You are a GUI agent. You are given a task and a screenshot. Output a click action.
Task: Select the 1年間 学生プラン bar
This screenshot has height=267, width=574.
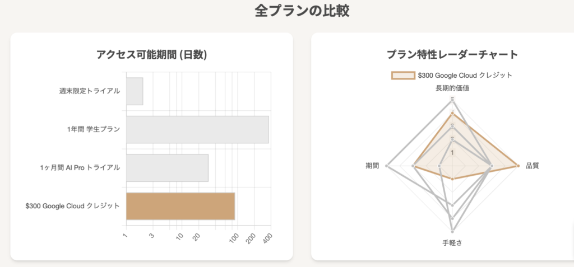198,129
